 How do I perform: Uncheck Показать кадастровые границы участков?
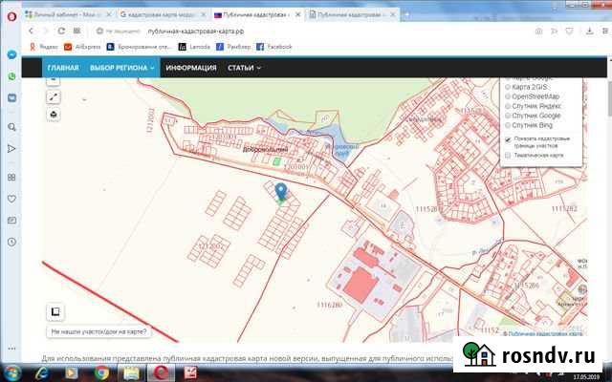tap(508, 138)
